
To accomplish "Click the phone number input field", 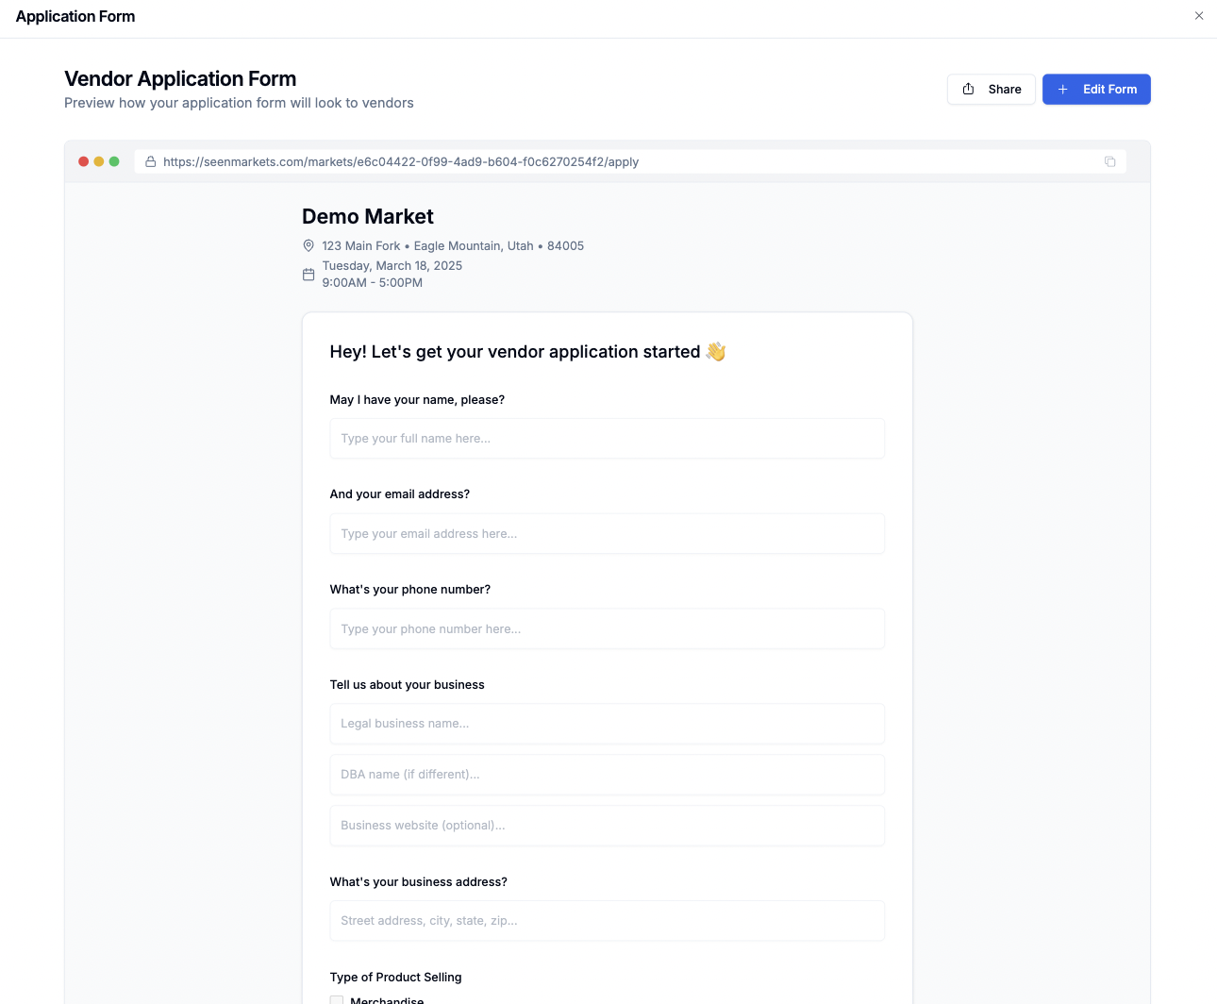I will [607, 628].
